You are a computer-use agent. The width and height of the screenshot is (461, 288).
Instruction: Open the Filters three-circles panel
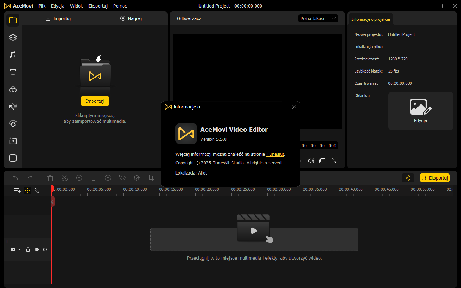point(13,89)
